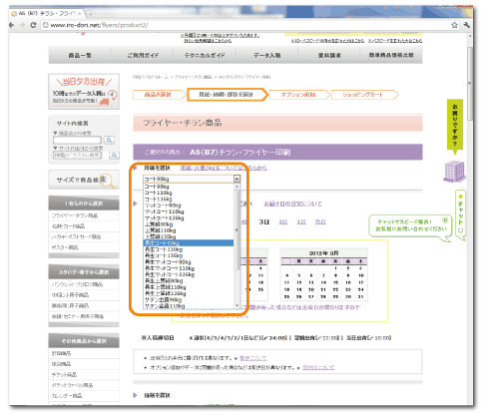Click the browser reload button
Viewport: 489px width, 419px height.
pos(33,25)
